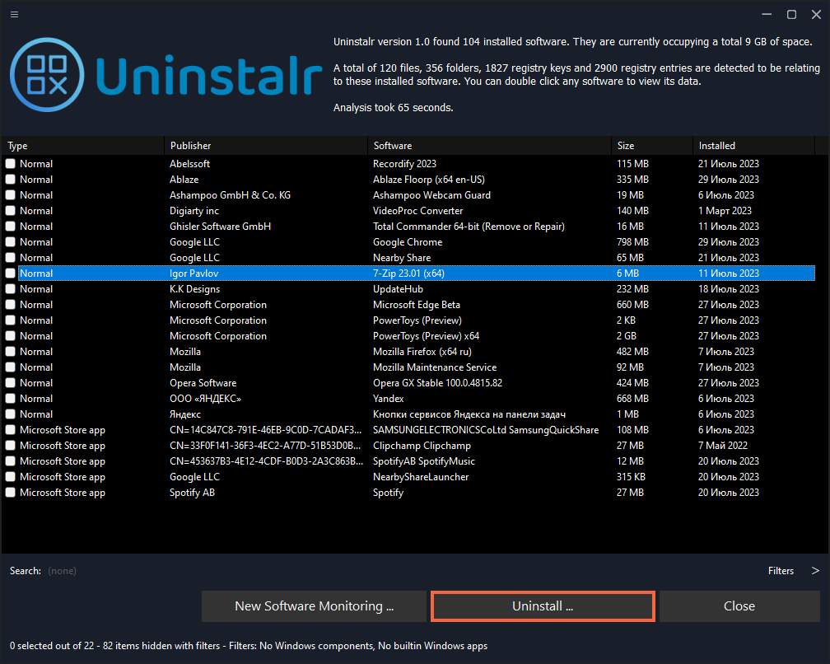Tick Microsoft Edge Beta checkbox
830x664 pixels.
coord(10,305)
